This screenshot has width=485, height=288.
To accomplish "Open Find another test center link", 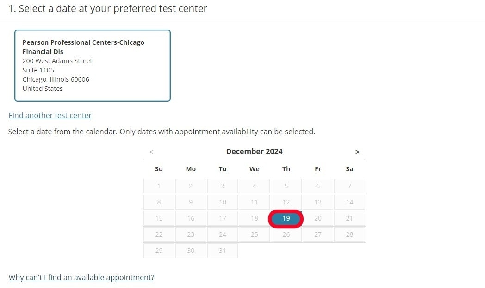I will tap(50, 115).
